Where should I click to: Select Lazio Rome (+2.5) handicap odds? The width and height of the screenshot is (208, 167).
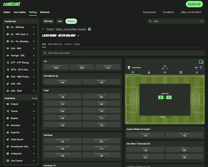tap(62, 141)
